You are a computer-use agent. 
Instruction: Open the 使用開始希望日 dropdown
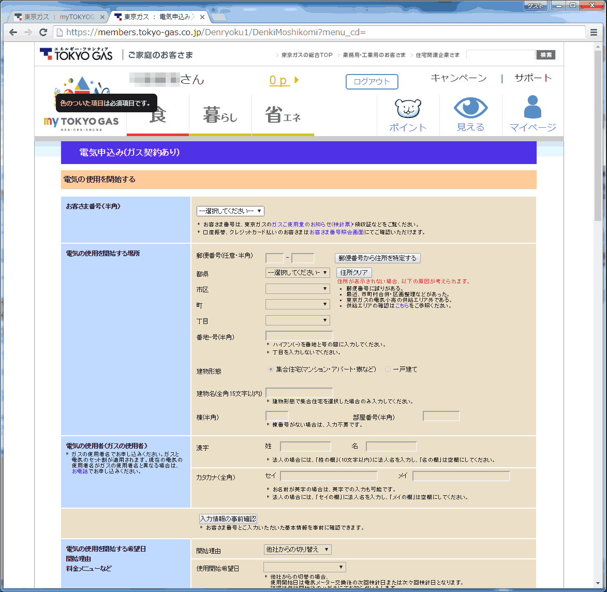point(305,567)
